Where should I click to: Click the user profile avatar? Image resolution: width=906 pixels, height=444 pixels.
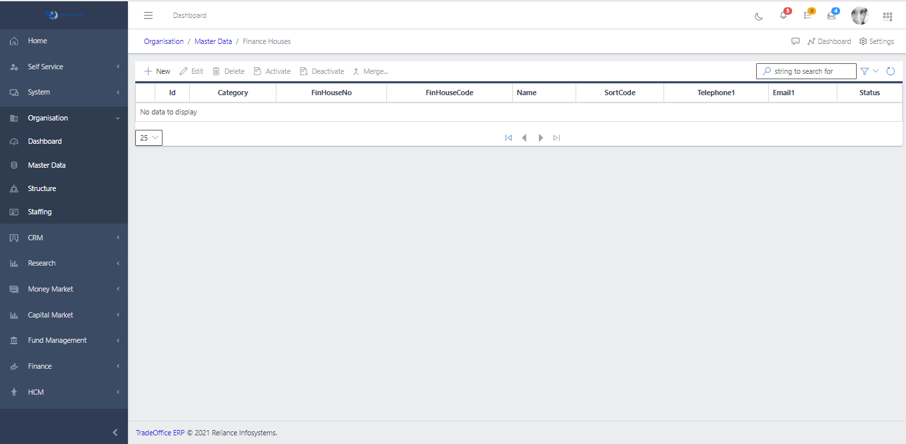click(859, 16)
